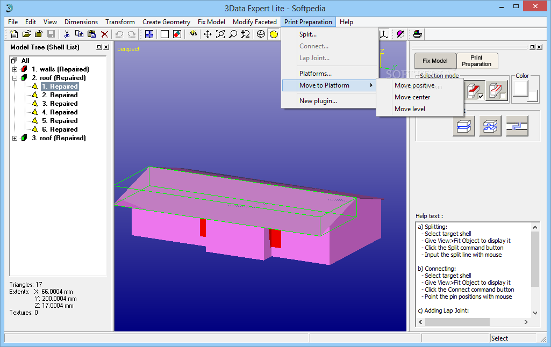Image resolution: width=551 pixels, height=347 pixels.
Task: Toggle checked red-face selection mode button
Action: 474,91
